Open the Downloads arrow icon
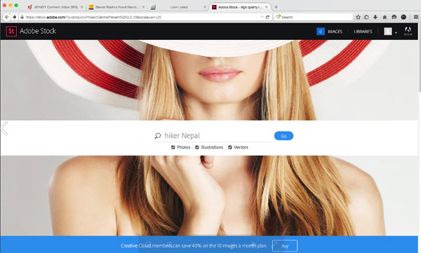 tap(375, 17)
